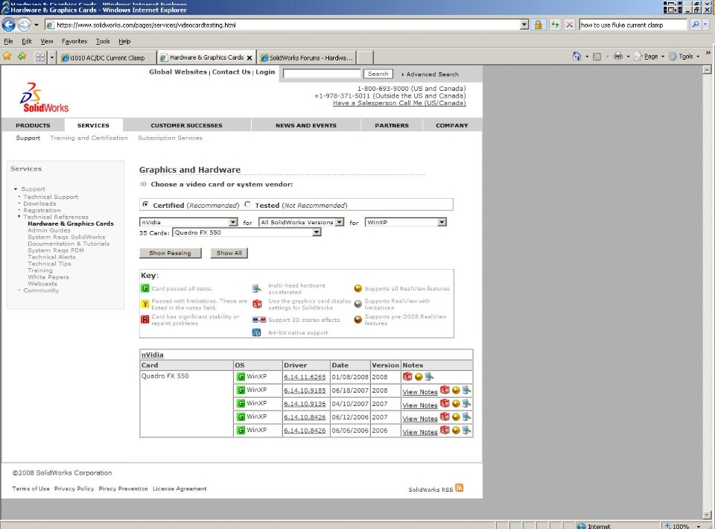Image resolution: width=715 pixels, height=529 pixels.
Task: Open the Page menu dropdown in command bar
Action: click(649, 57)
